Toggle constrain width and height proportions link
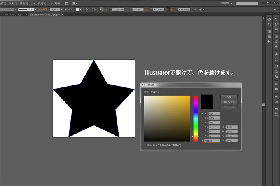Screen dimensions: 280x186 (x=168, y=9)
